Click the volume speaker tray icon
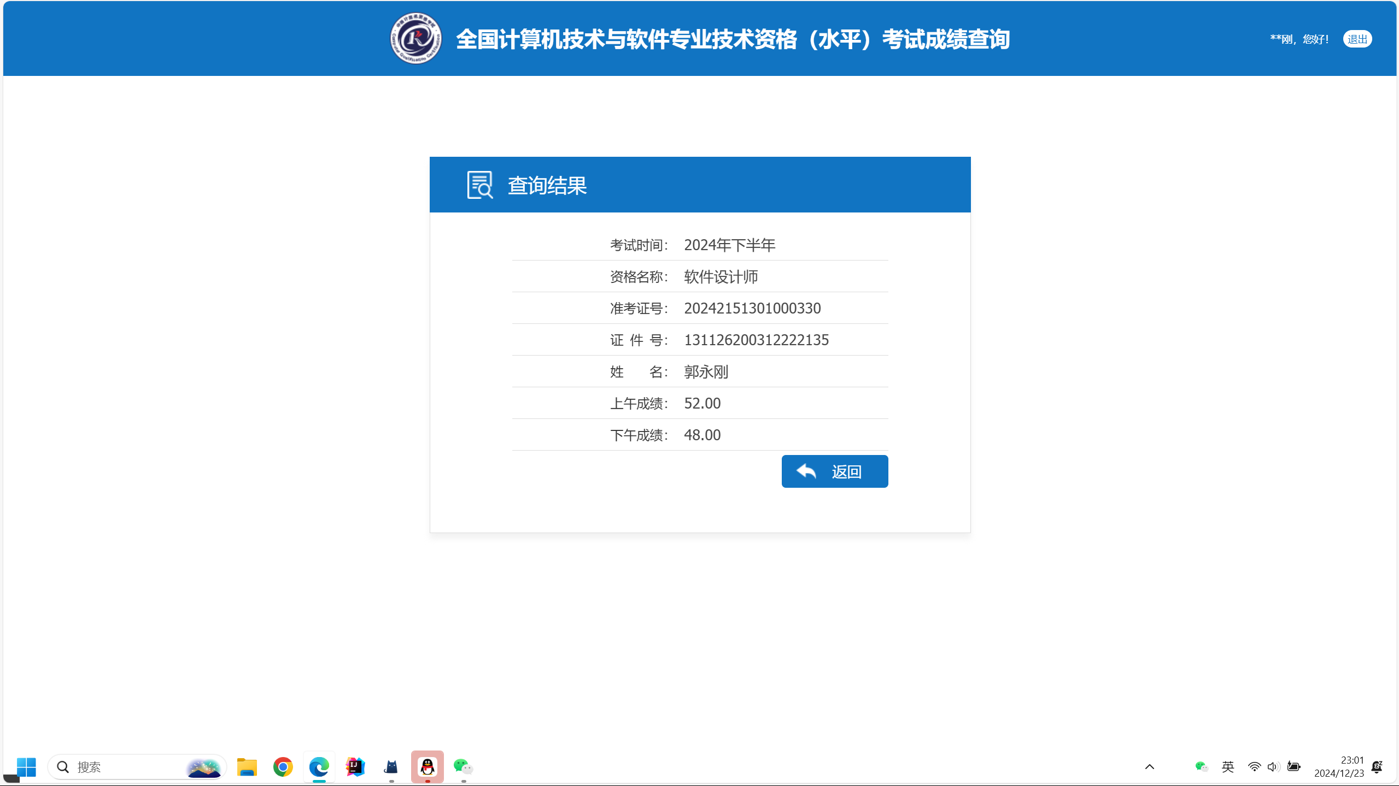This screenshot has height=786, width=1399. (1273, 767)
